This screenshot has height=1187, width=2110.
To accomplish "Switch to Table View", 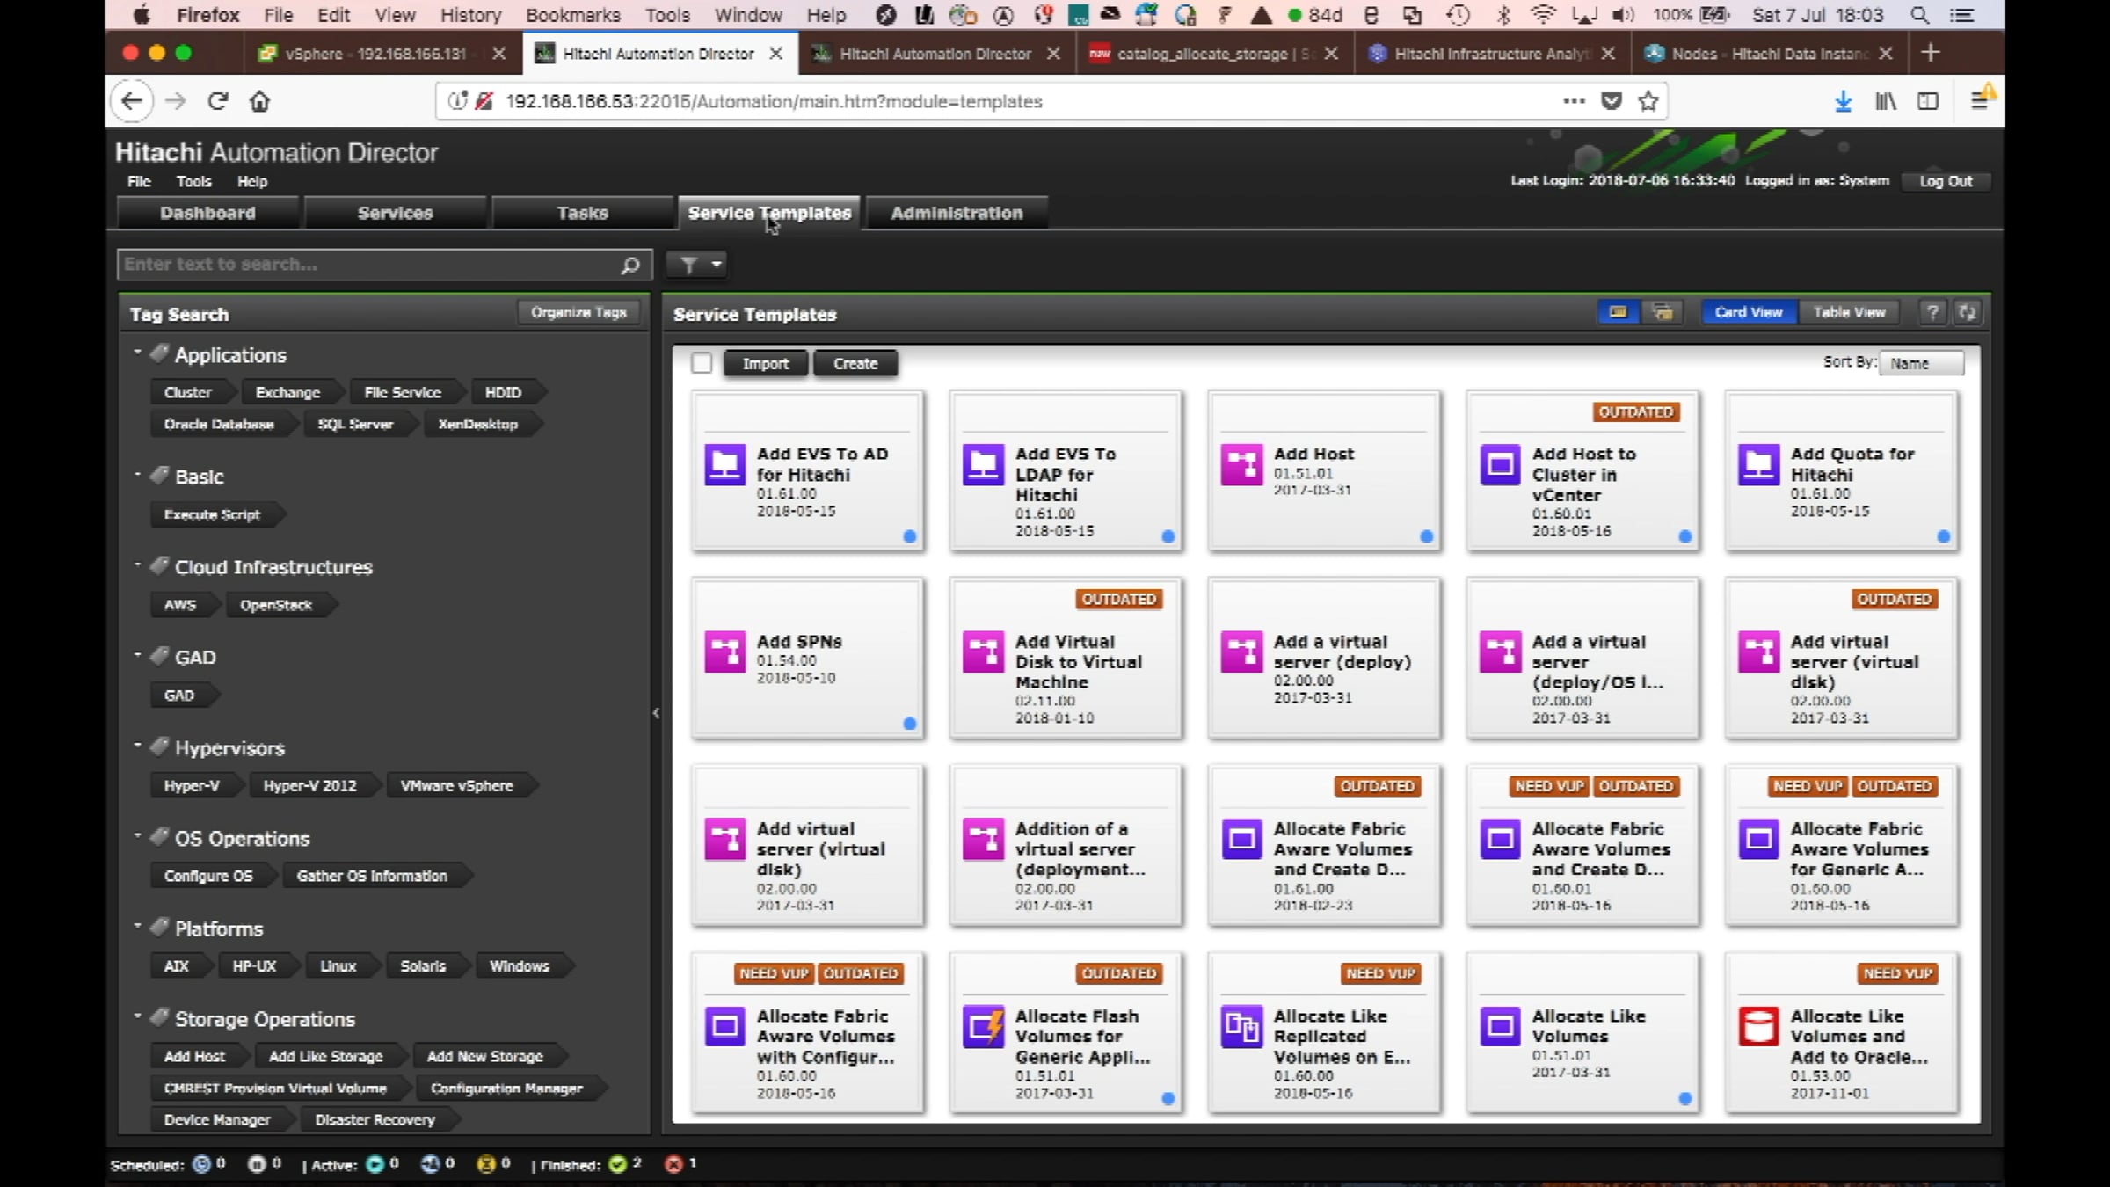I will [1849, 312].
